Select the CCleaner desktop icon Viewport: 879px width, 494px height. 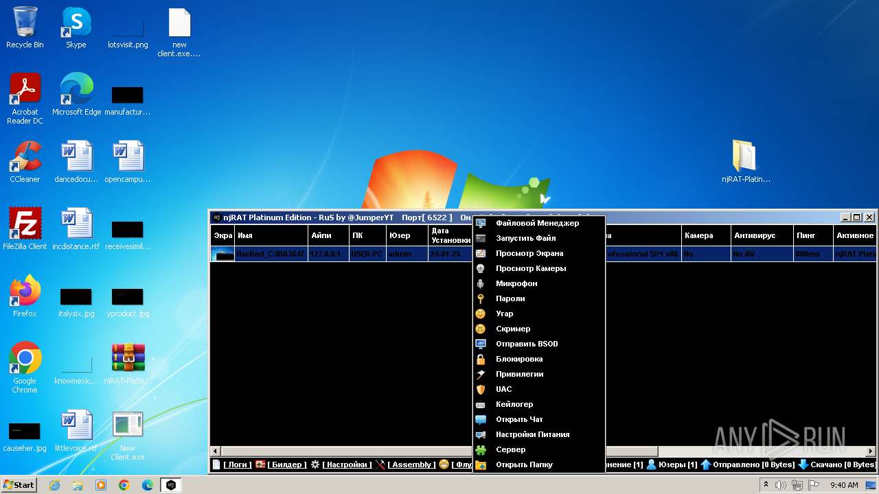pos(25,163)
